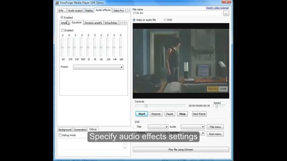Click the Next frame button

199,114
